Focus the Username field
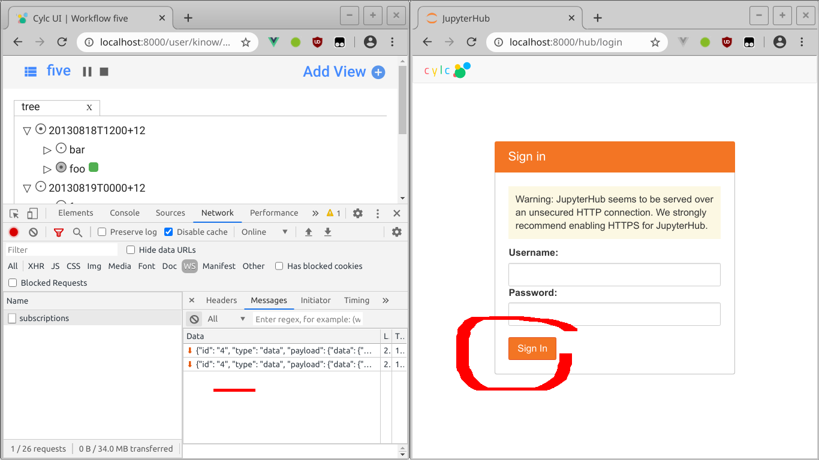 [614, 275]
